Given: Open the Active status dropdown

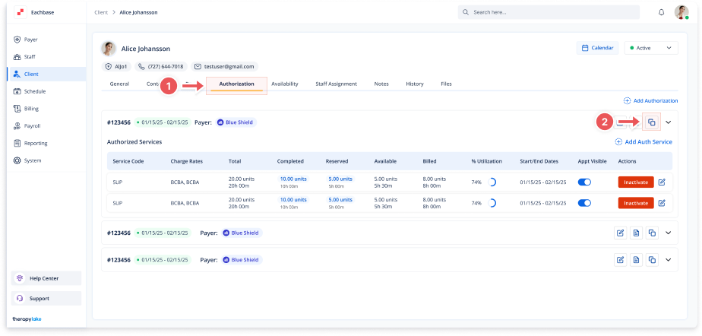Looking at the screenshot, I should pyautogui.click(x=650, y=48).
